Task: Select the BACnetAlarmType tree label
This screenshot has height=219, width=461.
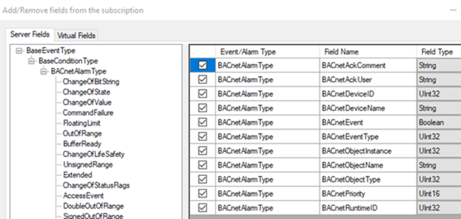Action: [79, 71]
